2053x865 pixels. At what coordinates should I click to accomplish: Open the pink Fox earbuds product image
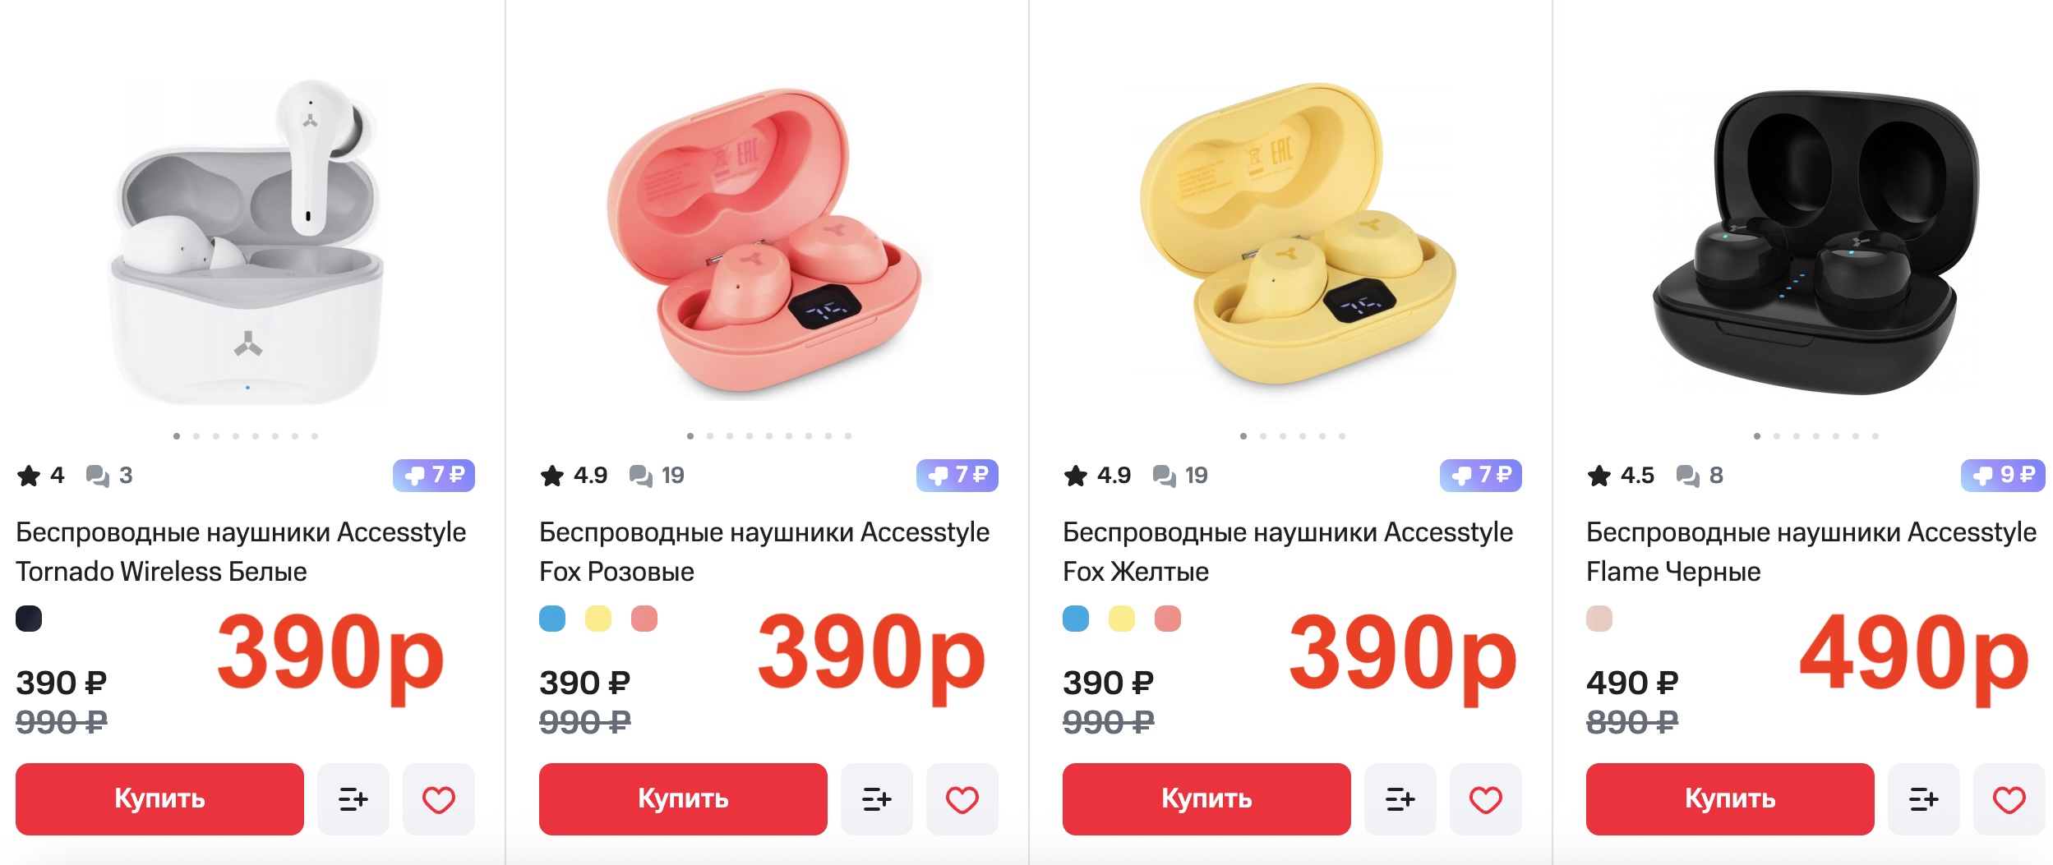764,242
